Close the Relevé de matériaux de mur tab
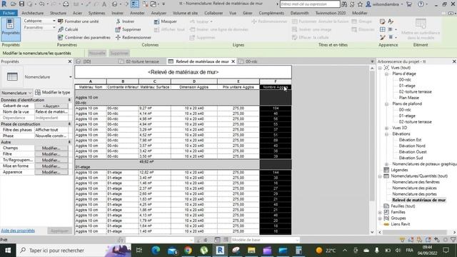 (x=233, y=61)
